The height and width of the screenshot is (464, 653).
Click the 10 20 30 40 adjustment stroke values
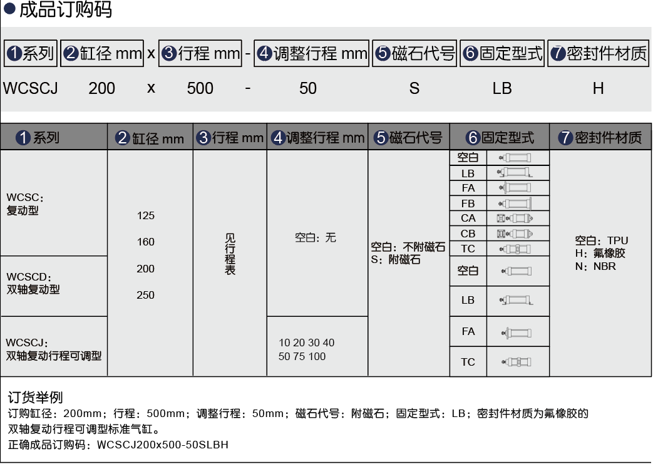point(307,343)
